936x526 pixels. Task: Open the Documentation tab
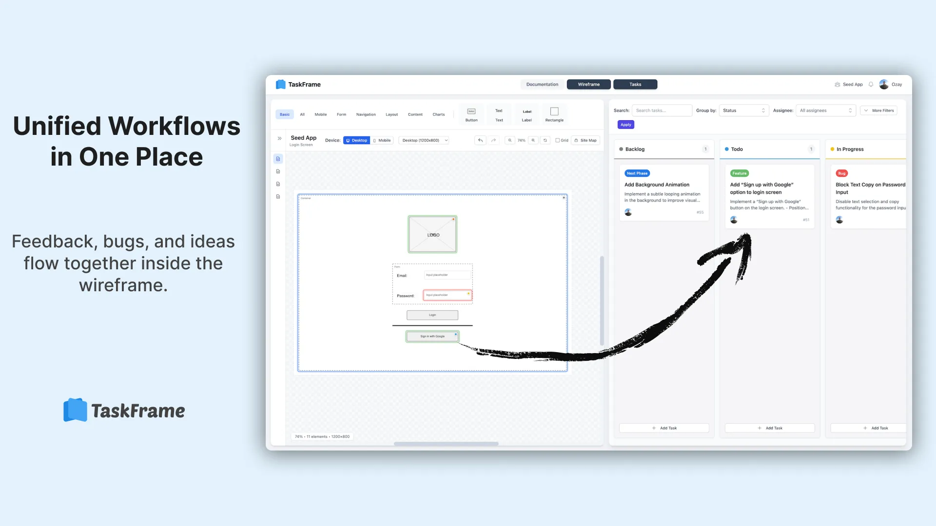click(x=542, y=84)
